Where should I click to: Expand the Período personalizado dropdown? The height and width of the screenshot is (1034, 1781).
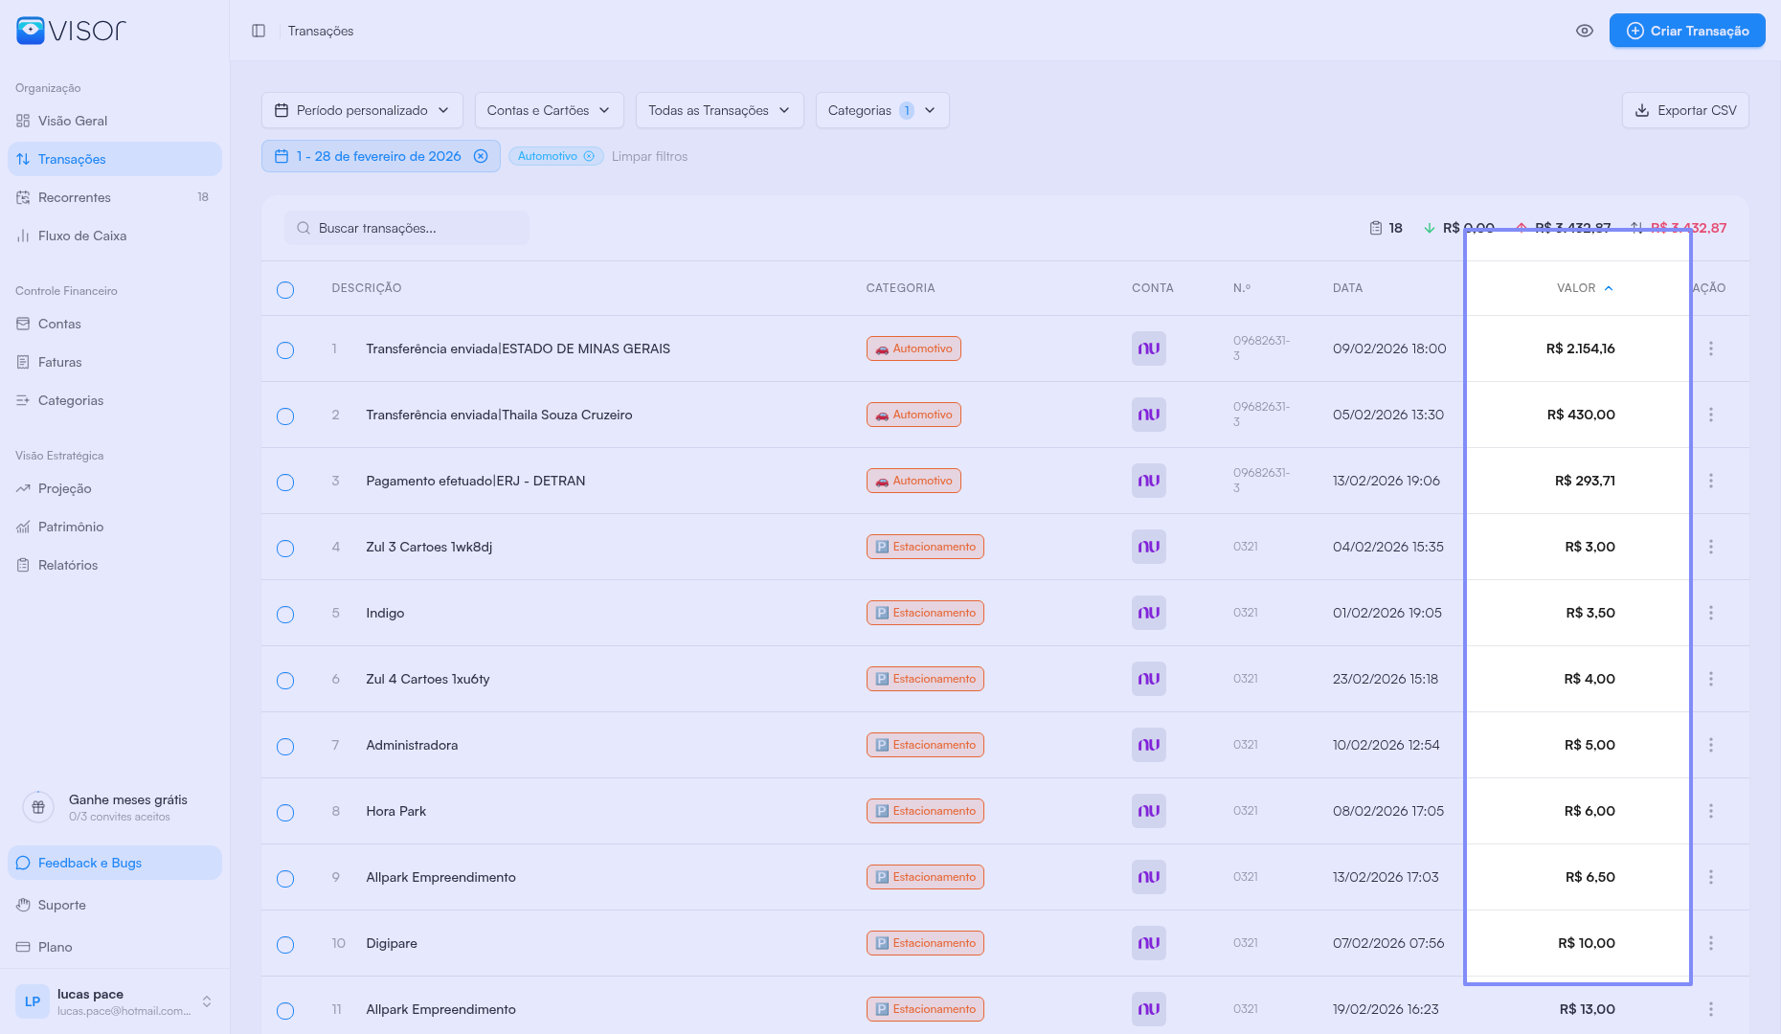362,110
